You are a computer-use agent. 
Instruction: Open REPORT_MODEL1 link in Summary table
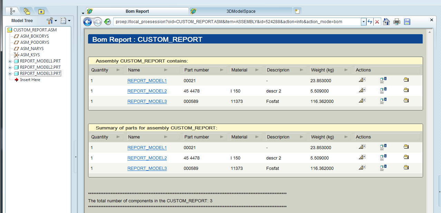point(147,148)
